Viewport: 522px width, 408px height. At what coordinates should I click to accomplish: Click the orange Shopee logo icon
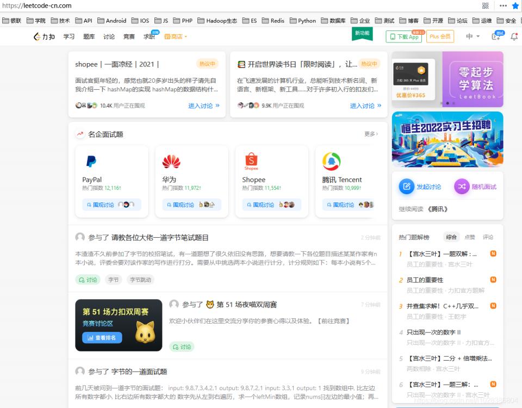[x=251, y=160]
